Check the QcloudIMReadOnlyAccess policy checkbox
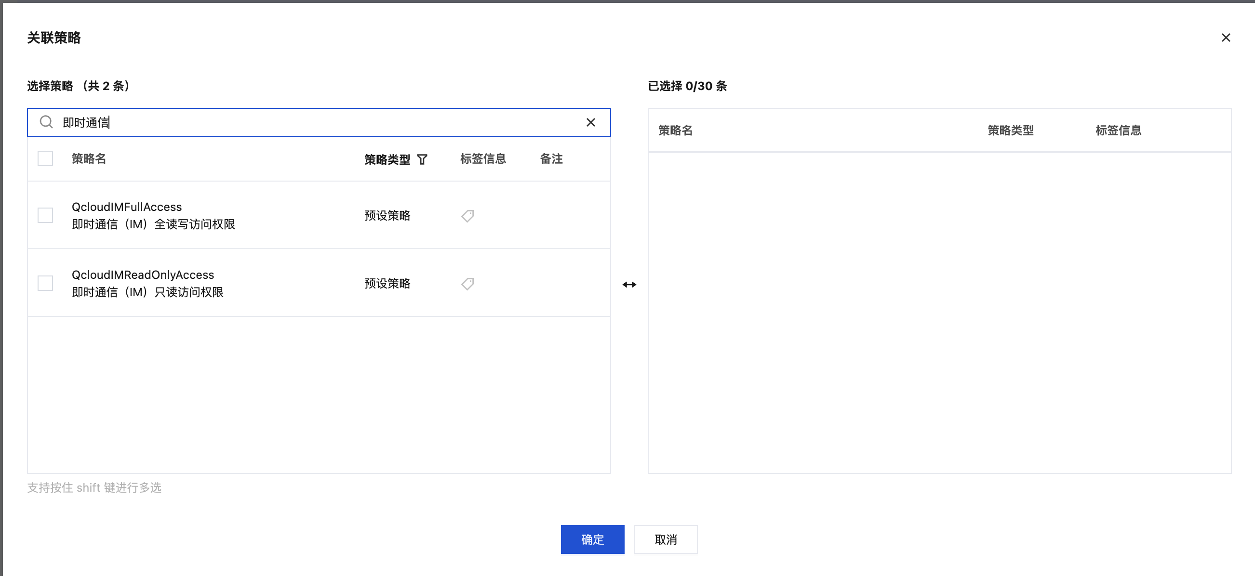This screenshot has width=1255, height=576. [x=45, y=283]
